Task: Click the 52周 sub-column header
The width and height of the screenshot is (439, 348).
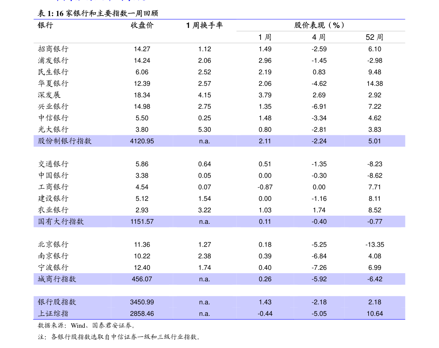Action: 374,37
